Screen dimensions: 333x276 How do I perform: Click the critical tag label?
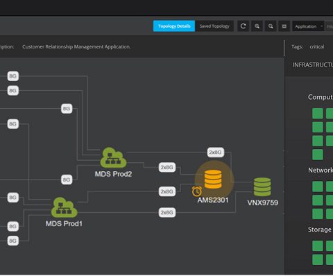317,46
